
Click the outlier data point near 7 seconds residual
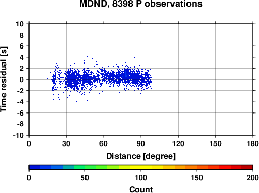click(55, 41)
